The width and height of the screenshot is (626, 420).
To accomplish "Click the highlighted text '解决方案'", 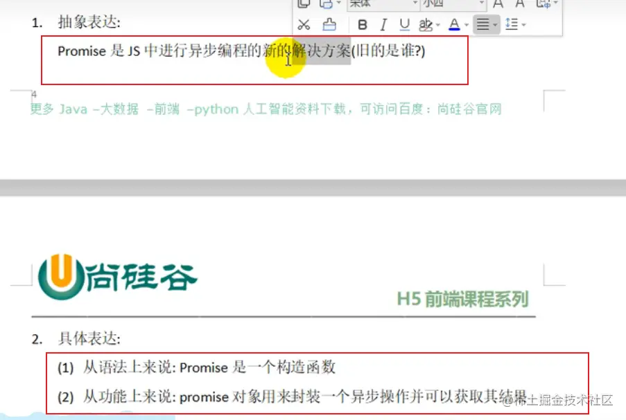I will click(x=322, y=51).
